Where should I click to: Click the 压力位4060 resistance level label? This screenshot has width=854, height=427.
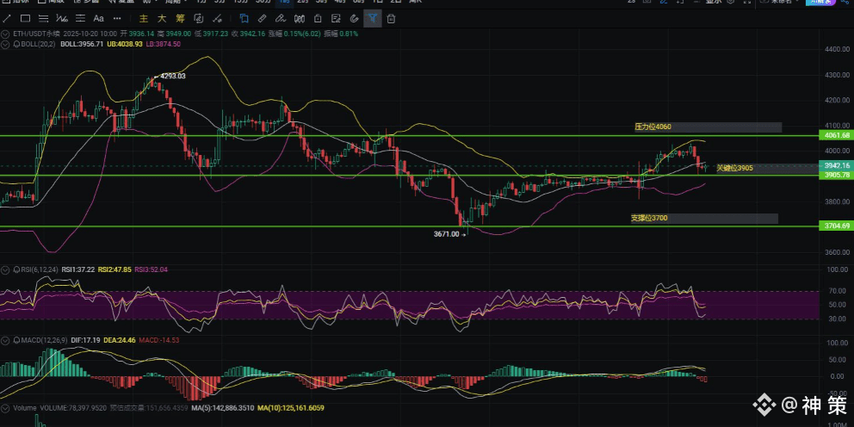click(653, 127)
